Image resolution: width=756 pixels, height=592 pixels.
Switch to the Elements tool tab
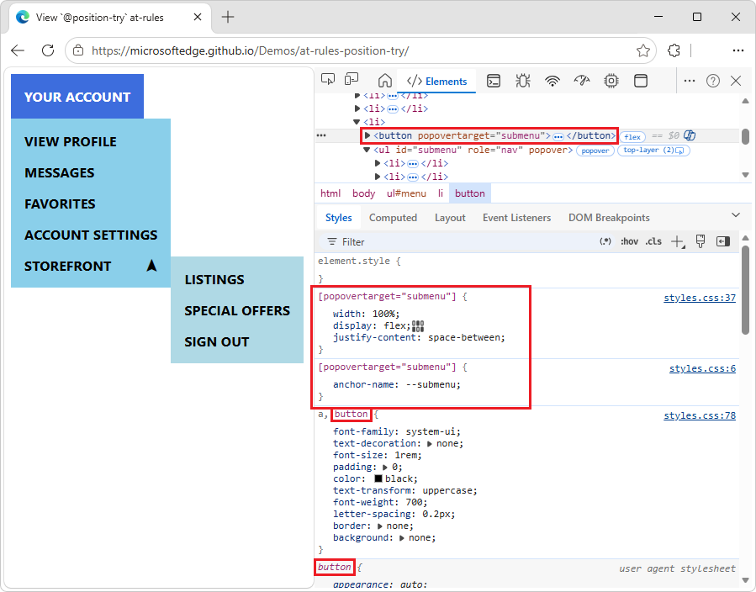tap(436, 81)
